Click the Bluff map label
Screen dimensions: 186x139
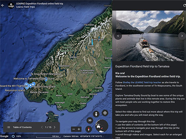[x=59, y=107]
